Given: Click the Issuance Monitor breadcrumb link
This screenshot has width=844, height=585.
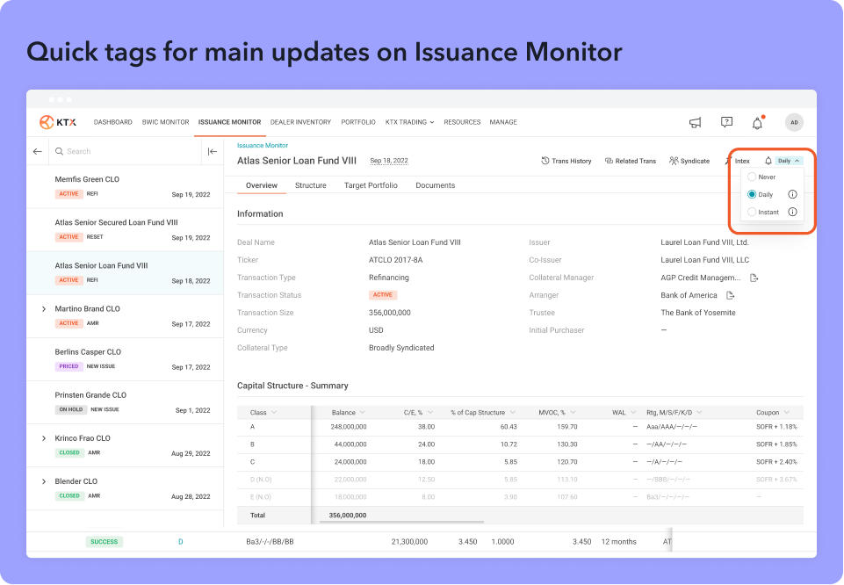Looking at the screenshot, I should 262,145.
